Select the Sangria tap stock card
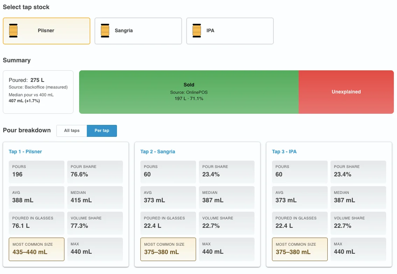This screenshot has height=274, width=397. point(138,31)
